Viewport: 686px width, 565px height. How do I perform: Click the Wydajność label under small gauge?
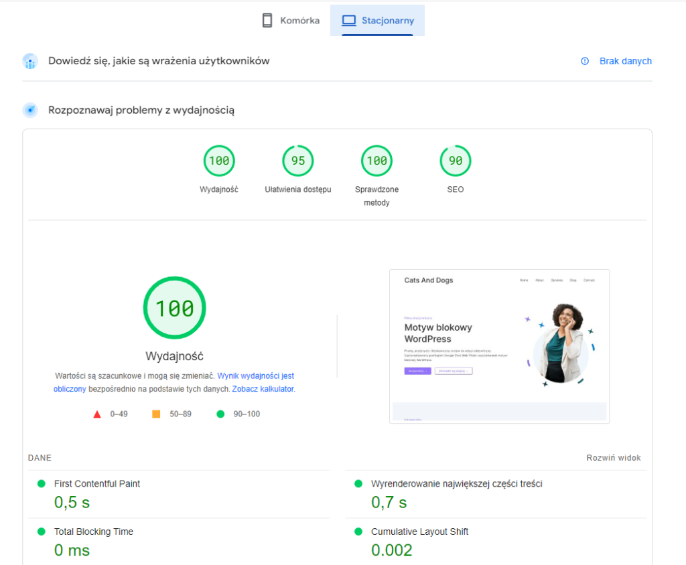(219, 190)
